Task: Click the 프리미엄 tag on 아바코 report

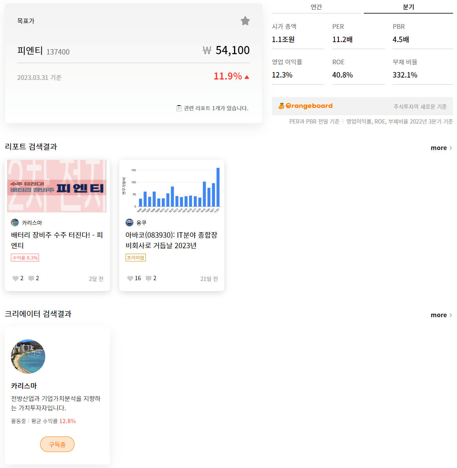Action: tap(136, 258)
